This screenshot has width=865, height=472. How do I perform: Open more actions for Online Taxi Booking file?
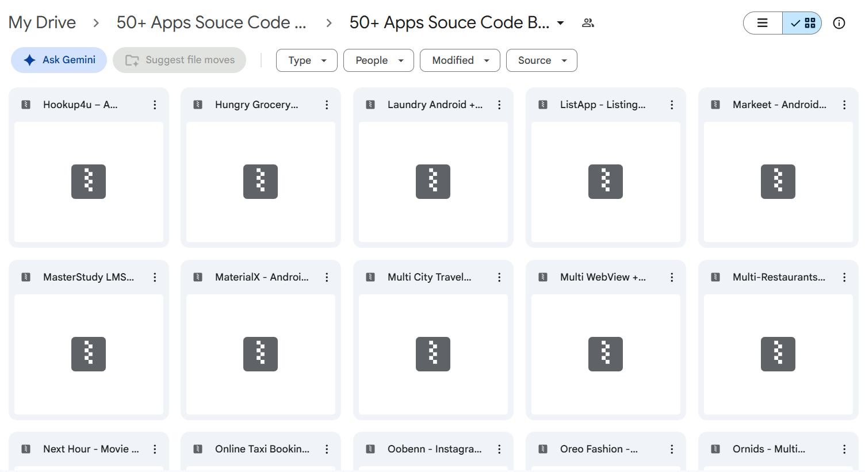point(327,449)
